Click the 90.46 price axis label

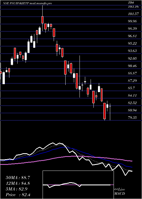point(132,66)
